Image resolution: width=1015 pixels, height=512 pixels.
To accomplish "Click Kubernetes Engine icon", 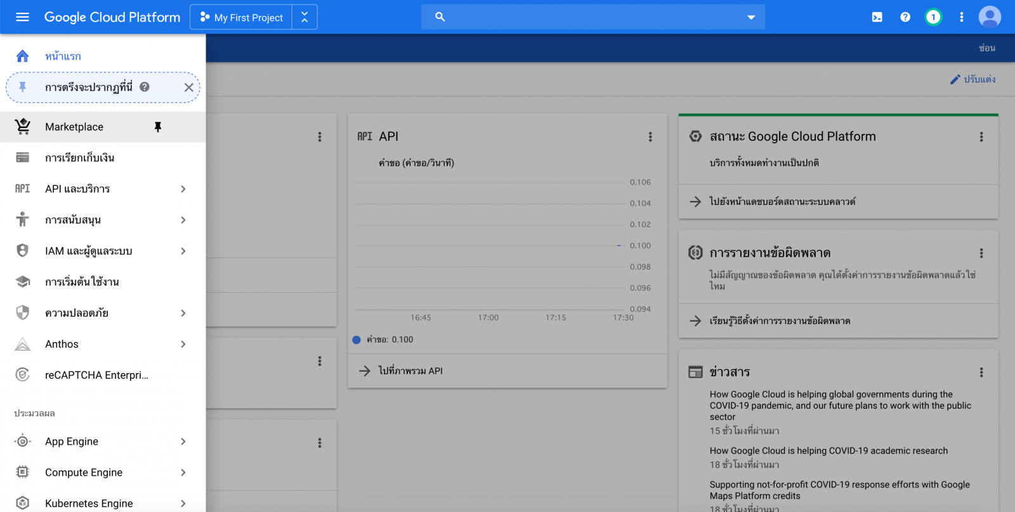I will click(x=22, y=503).
